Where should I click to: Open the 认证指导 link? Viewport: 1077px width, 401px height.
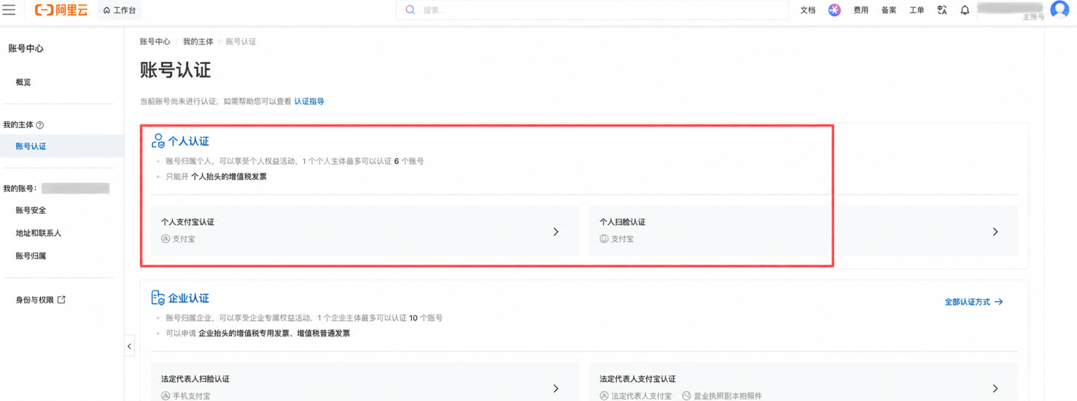coord(309,102)
